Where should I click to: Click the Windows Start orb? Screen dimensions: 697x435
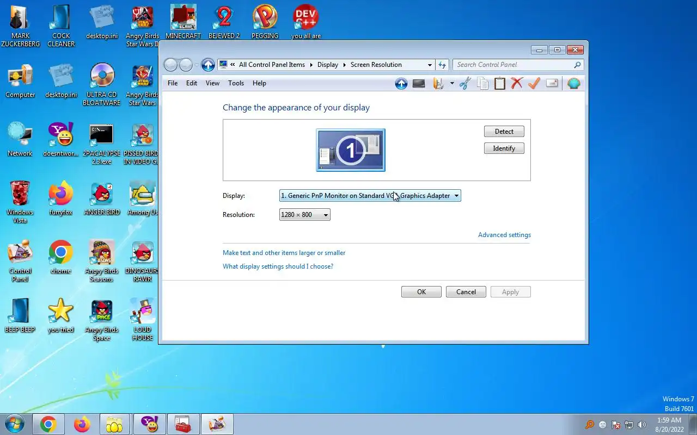click(15, 424)
